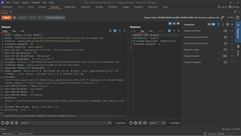Go to next request in history

click(39, 18)
